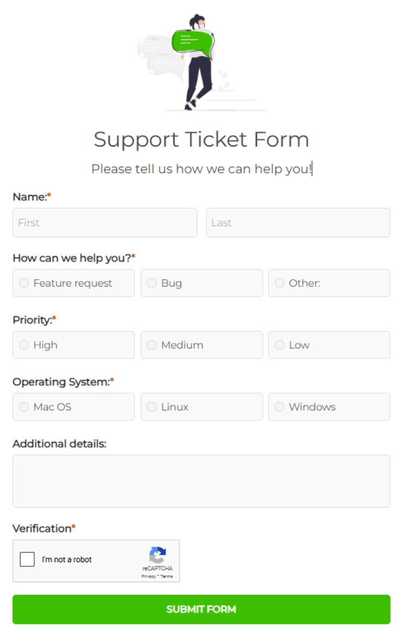Screen dimensions: 403x636
Task: Select "Linux" as operating system
Action: click(x=151, y=407)
